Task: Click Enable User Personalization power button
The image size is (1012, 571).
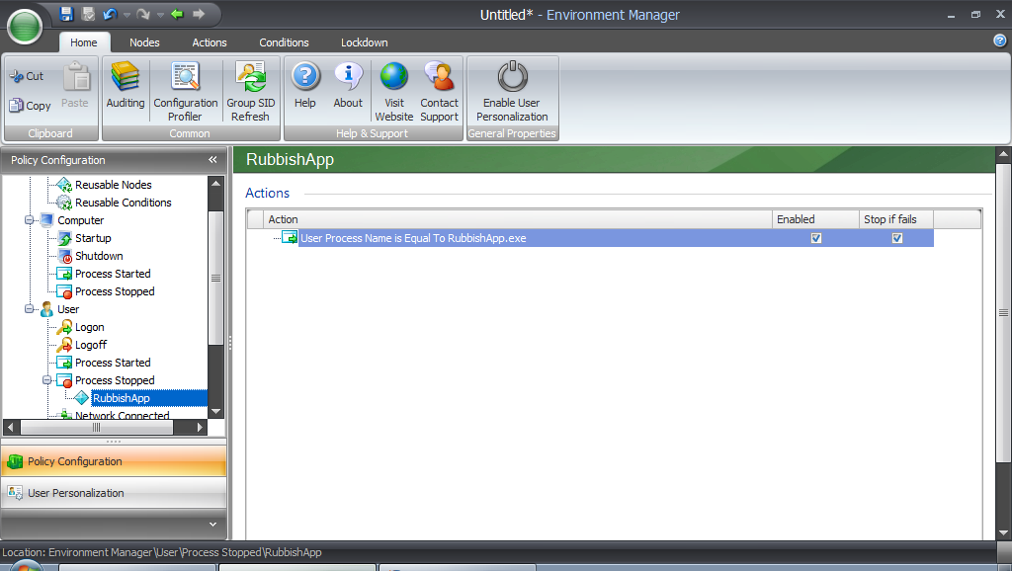Action: (x=512, y=91)
